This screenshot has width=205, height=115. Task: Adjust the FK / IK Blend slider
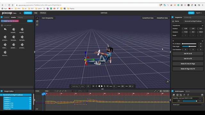[189, 44]
